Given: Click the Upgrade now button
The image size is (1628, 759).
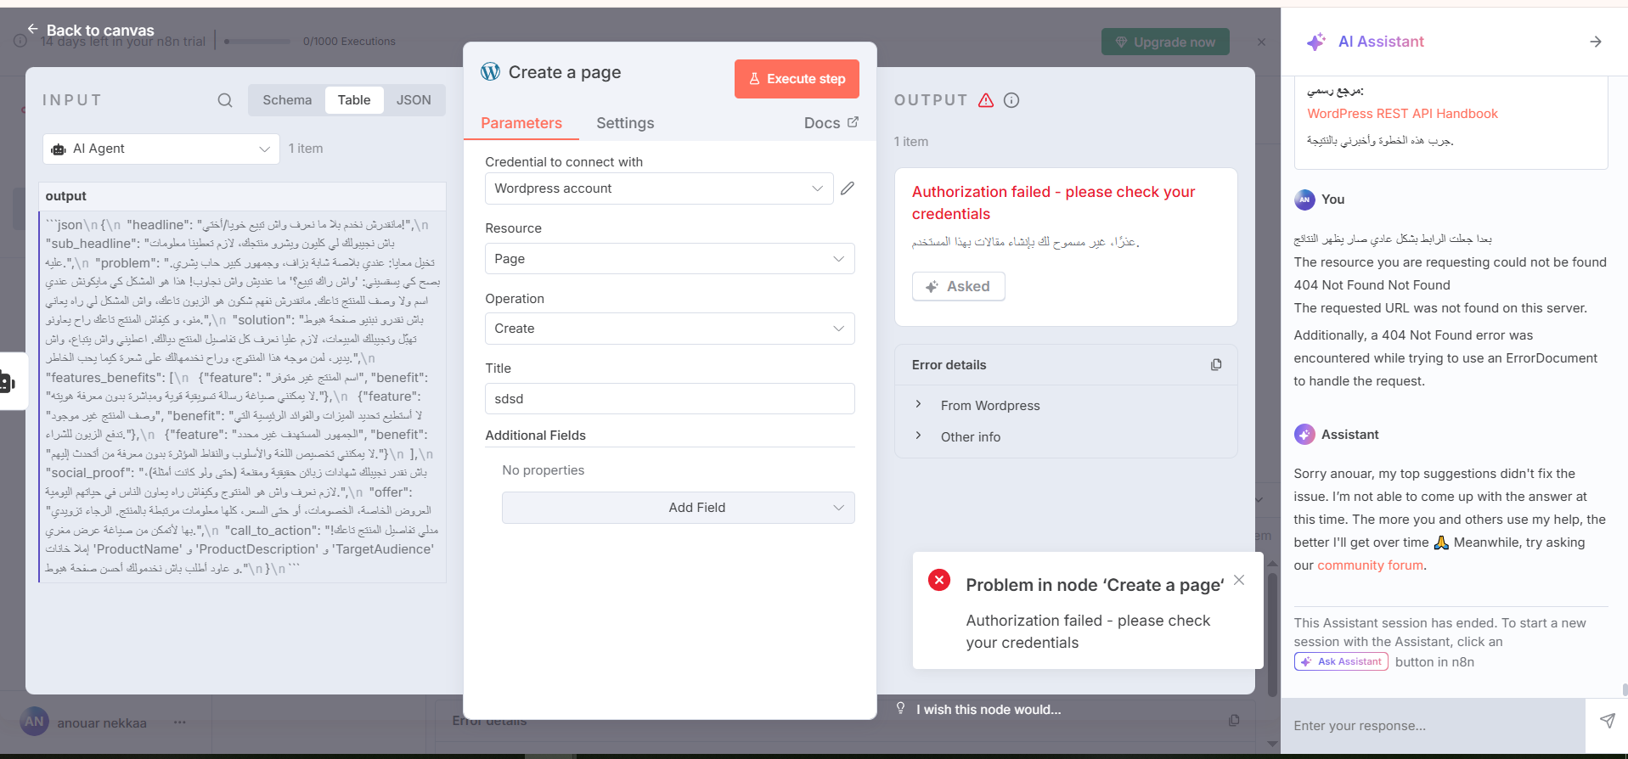Looking at the screenshot, I should coord(1165,42).
